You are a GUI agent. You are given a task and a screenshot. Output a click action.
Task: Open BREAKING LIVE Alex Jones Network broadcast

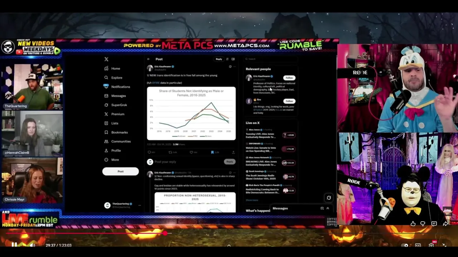(x=270, y=161)
